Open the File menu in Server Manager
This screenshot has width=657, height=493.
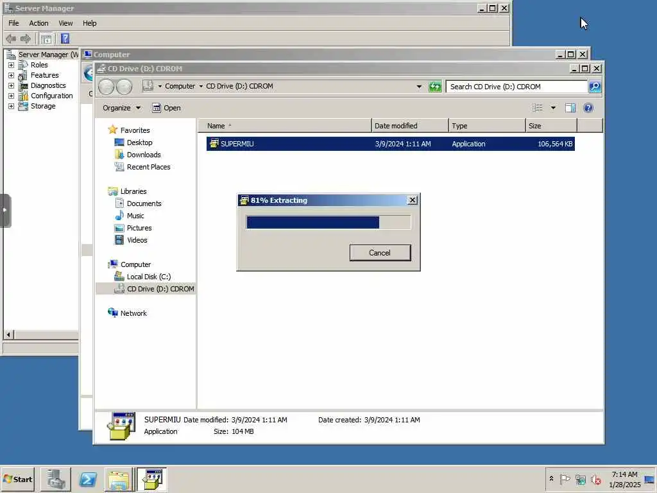[13, 23]
